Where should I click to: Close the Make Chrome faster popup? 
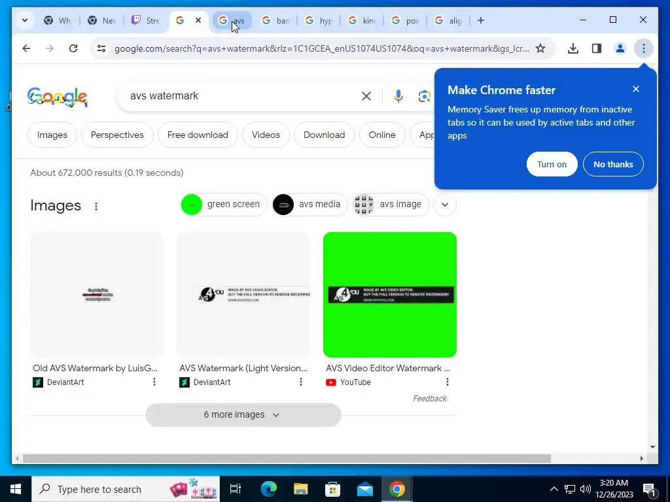tap(636, 89)
